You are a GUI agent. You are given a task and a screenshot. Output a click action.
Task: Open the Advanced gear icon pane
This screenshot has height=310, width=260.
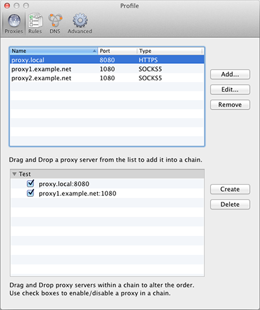80,23
